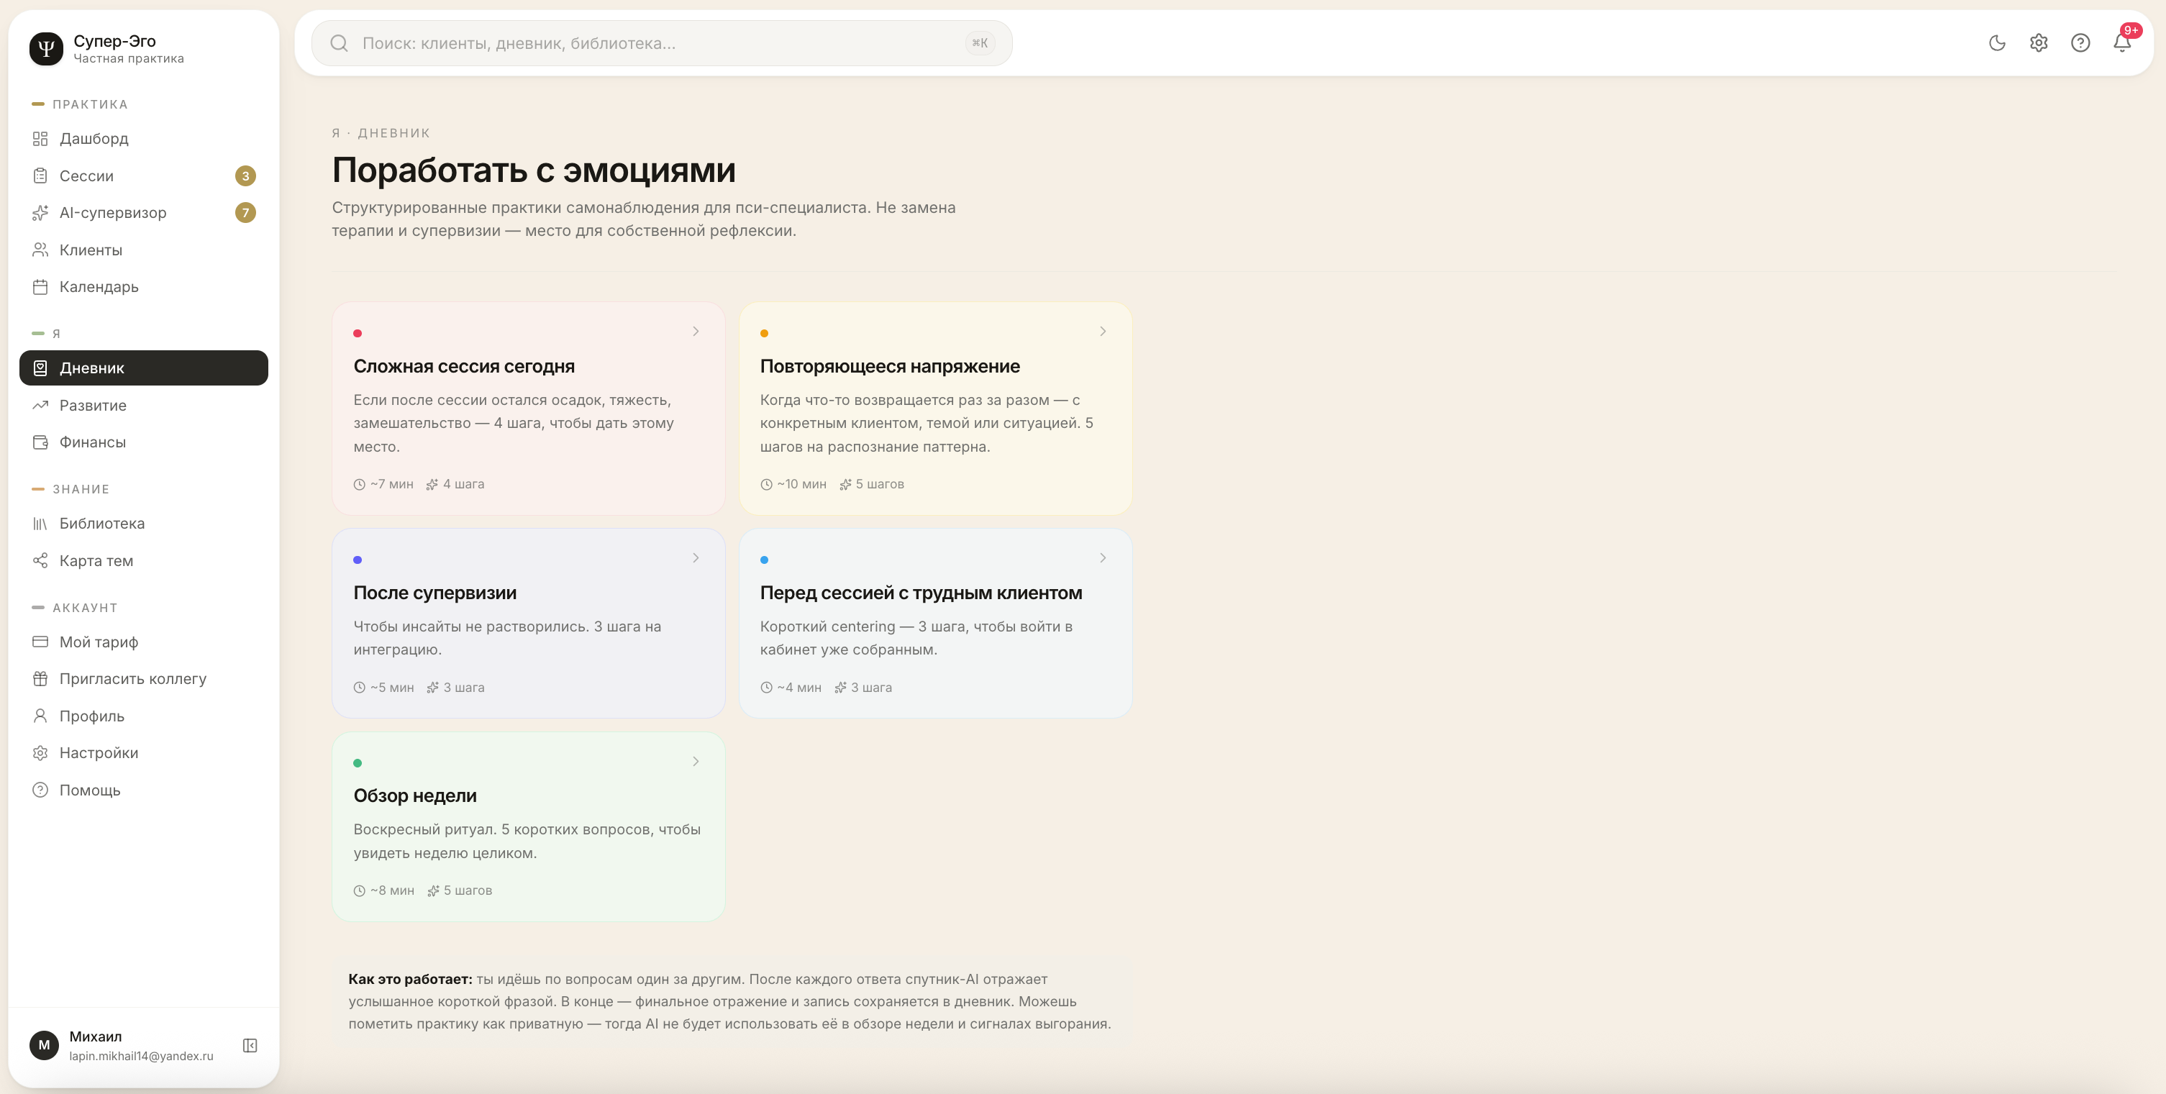Screen dimensions: 2166x1094
Task: Click the AI-супервизор badge showing 7
Action: (x=245, y=213)
